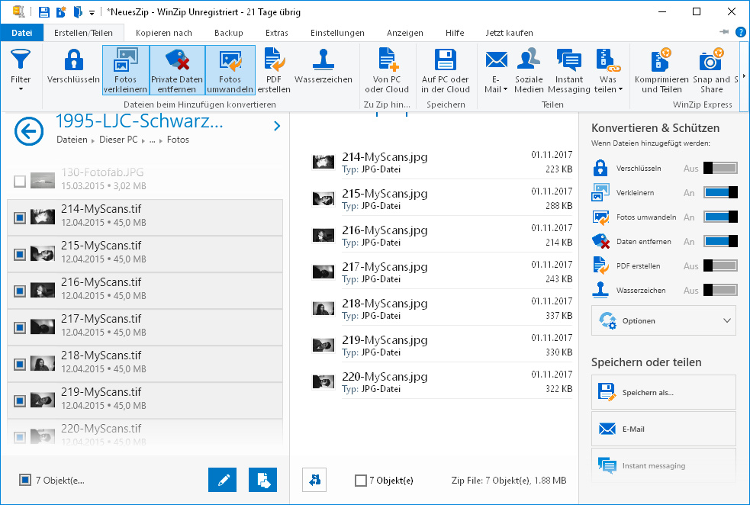Image resolution: width=750 pixels, height=505 pixels.
Task: Click the E-Mail button in side panel
Action: (663, 429)
